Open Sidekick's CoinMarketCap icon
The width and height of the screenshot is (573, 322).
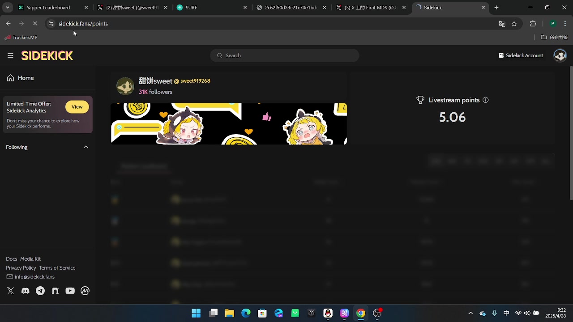pyautogui.click(x=85, y=291)
